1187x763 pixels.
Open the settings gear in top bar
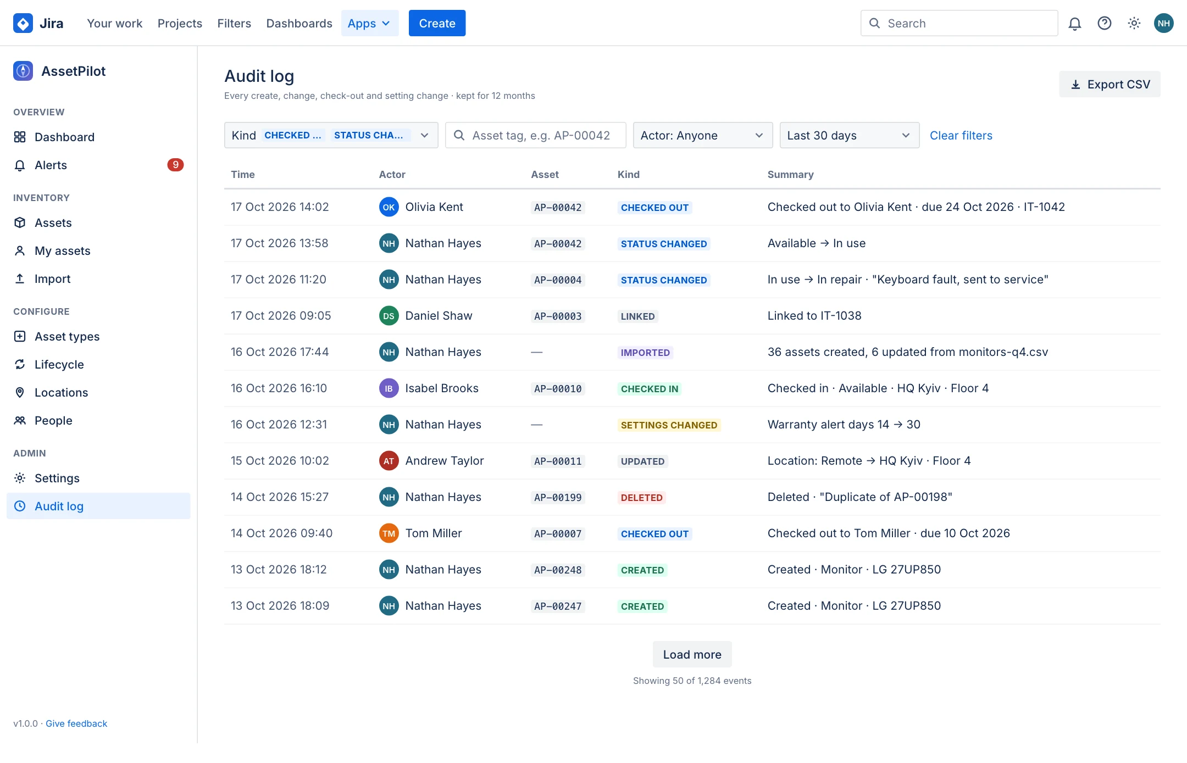[1134, 23]
